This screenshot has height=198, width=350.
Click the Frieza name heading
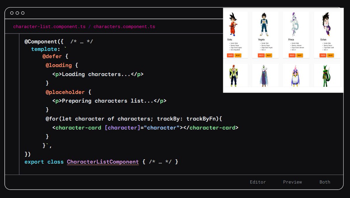point(291,40)
